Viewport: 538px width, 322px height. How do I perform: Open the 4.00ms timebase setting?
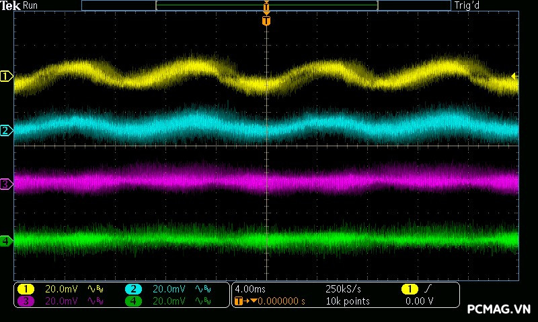pyautogui.click(x=250, y=289)
